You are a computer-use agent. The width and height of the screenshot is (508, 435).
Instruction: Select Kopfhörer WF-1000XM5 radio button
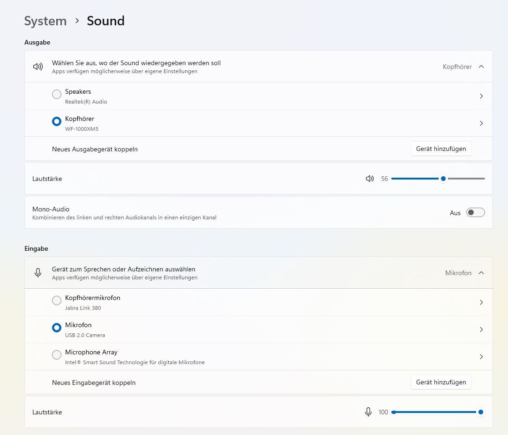click(x=57, y=121)
